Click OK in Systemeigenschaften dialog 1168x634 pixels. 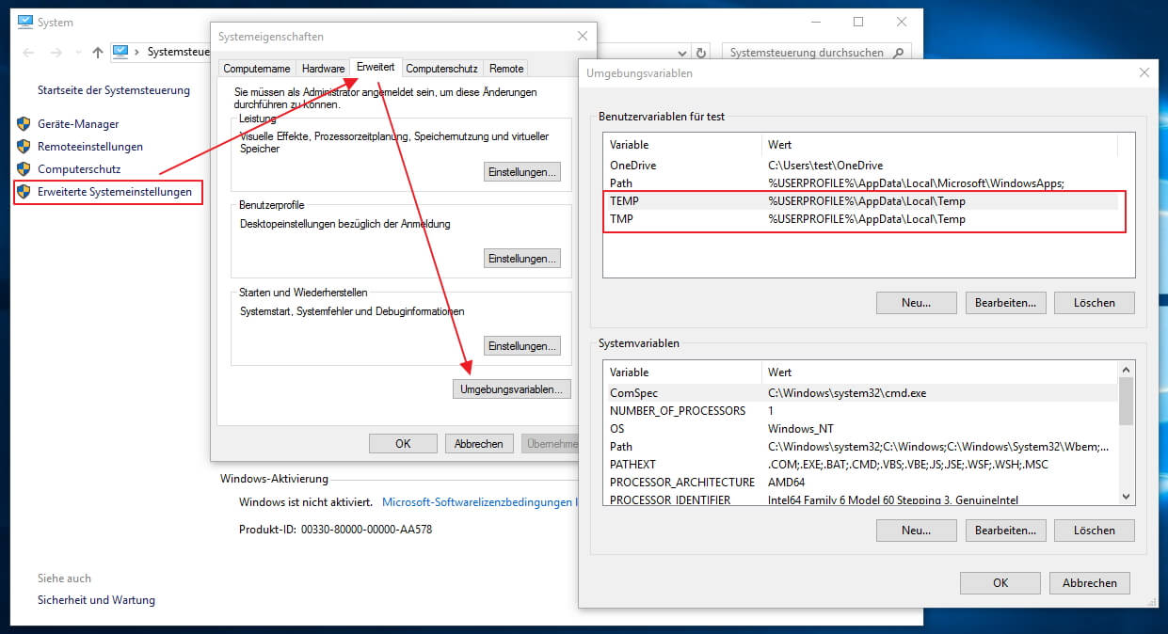tap(403, 443)
